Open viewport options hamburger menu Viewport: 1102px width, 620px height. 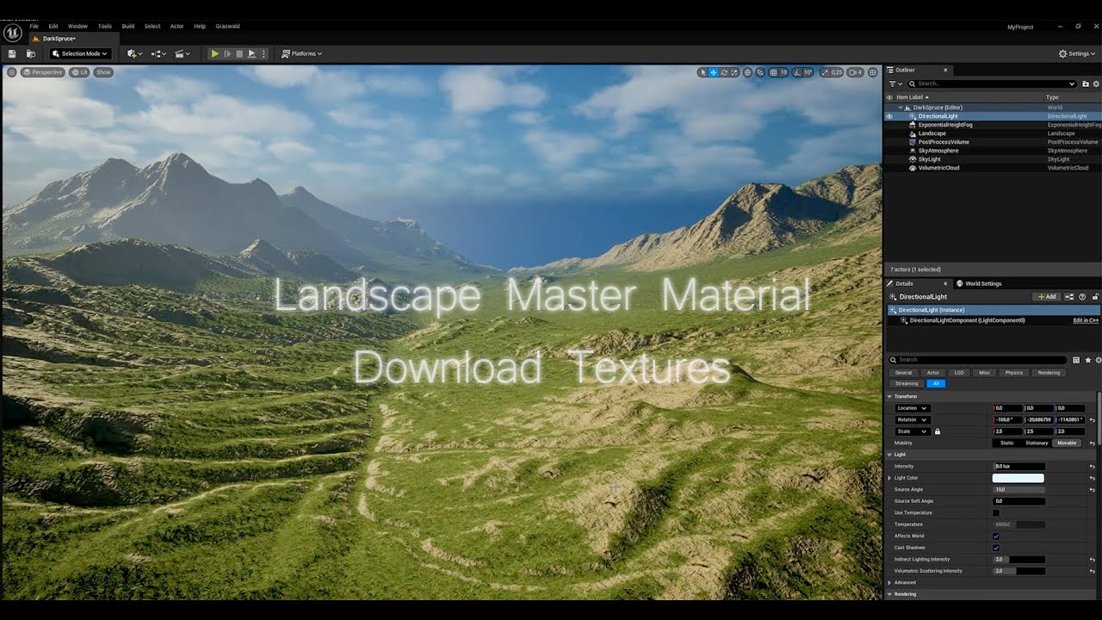click(11, 72)
